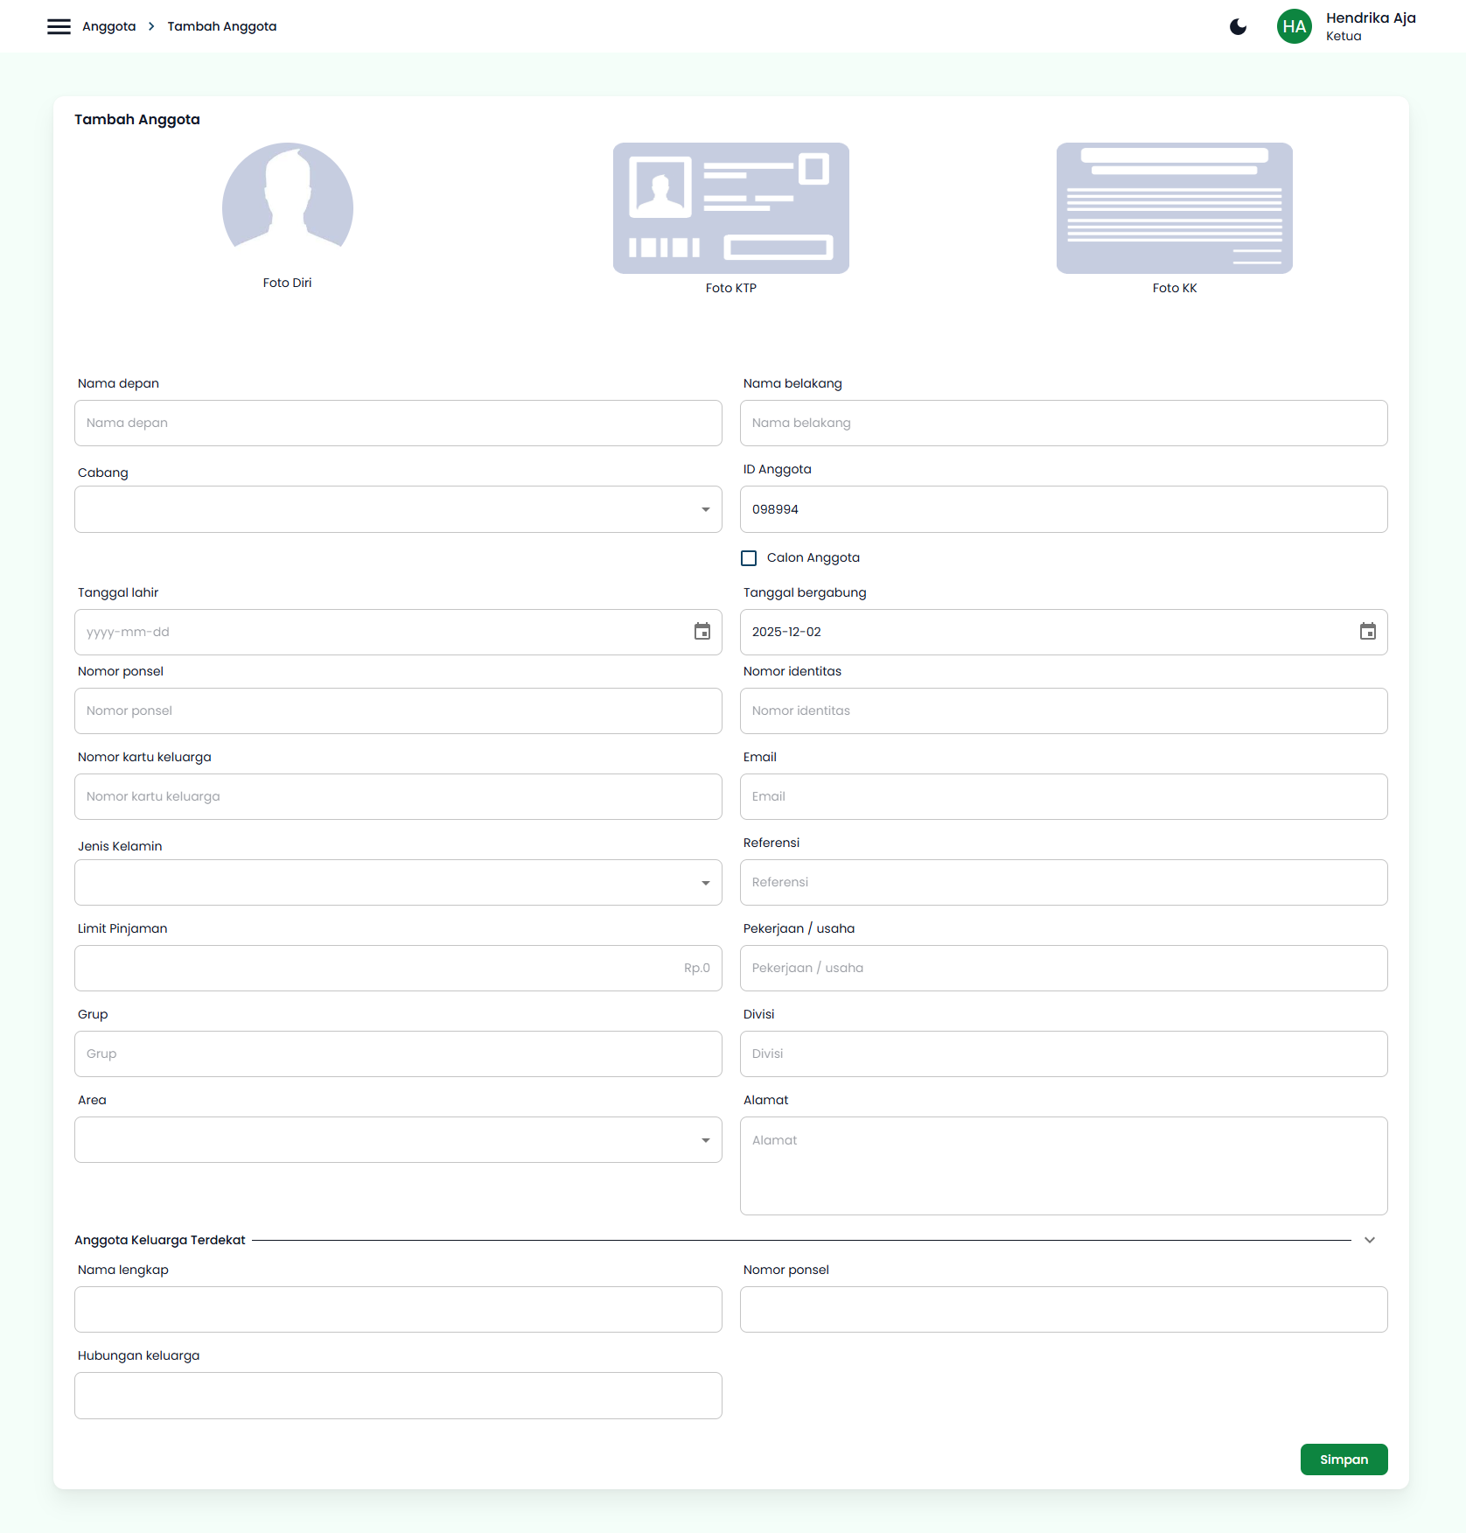Screen dimensions: 1466x1533
Task: Toggle dark mode with moon icon
Action: tap(1238, 26)
